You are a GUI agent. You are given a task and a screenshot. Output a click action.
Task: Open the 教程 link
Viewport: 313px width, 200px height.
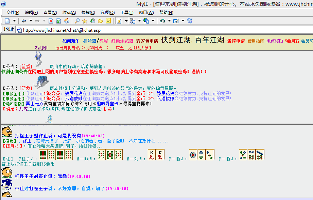[x=104, y=41]
